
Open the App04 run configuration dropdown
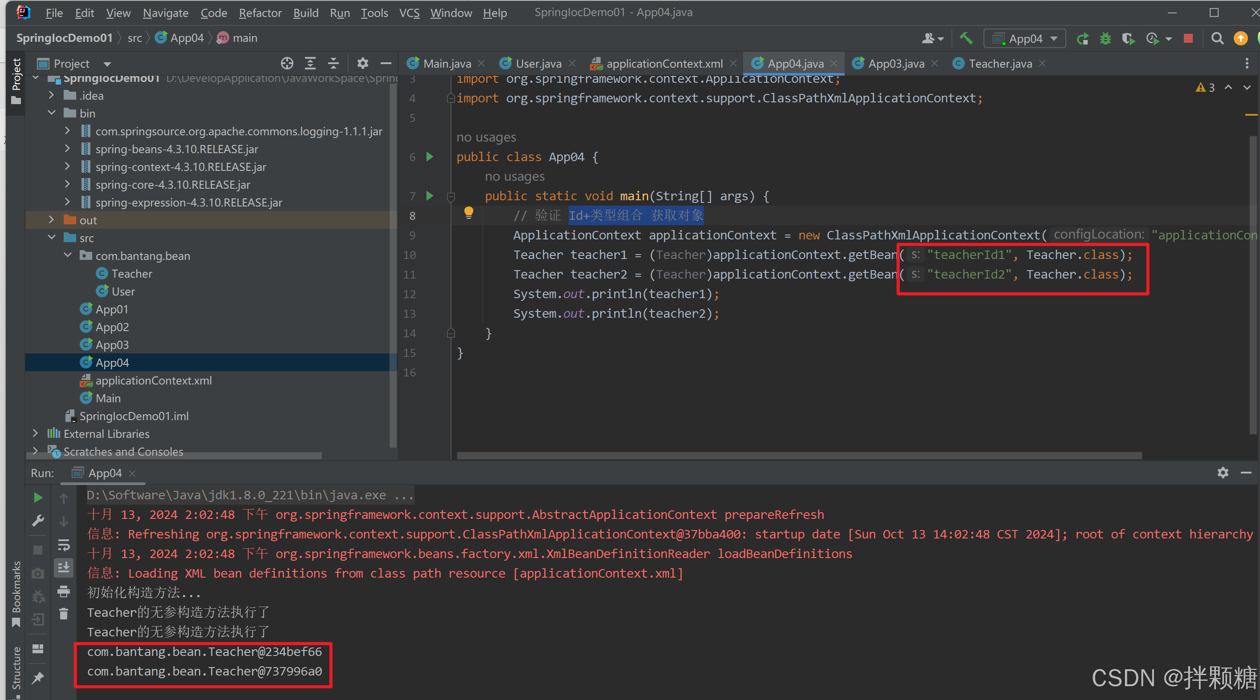click(1025, 38)
